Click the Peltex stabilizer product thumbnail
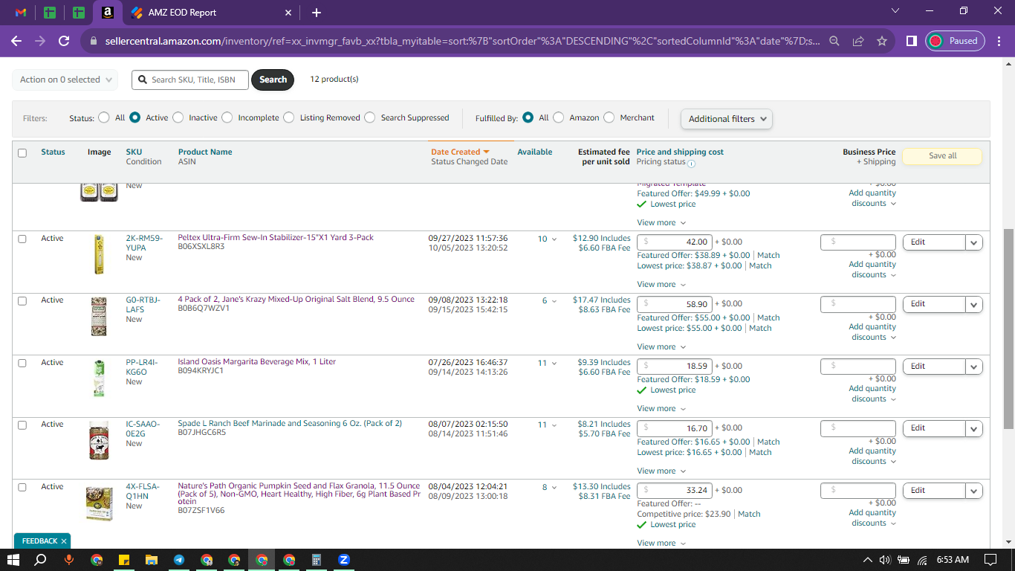Image resolution: width=1015 pixels, height=571 pixels. point(99,254)
